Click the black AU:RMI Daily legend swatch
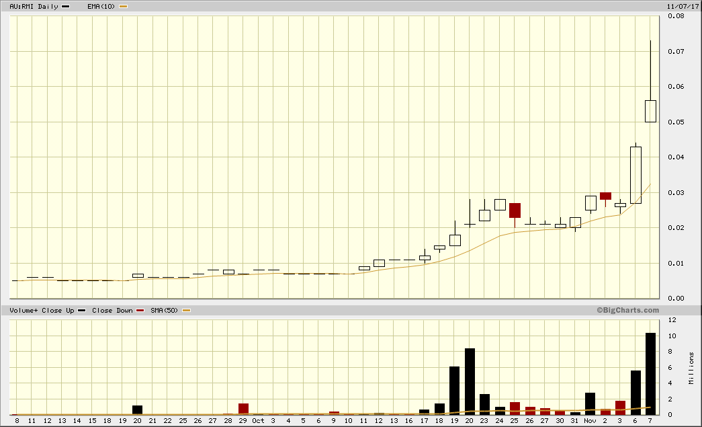Screen dimensions: 702x427 pyautogui.click(x=65, y=7)
